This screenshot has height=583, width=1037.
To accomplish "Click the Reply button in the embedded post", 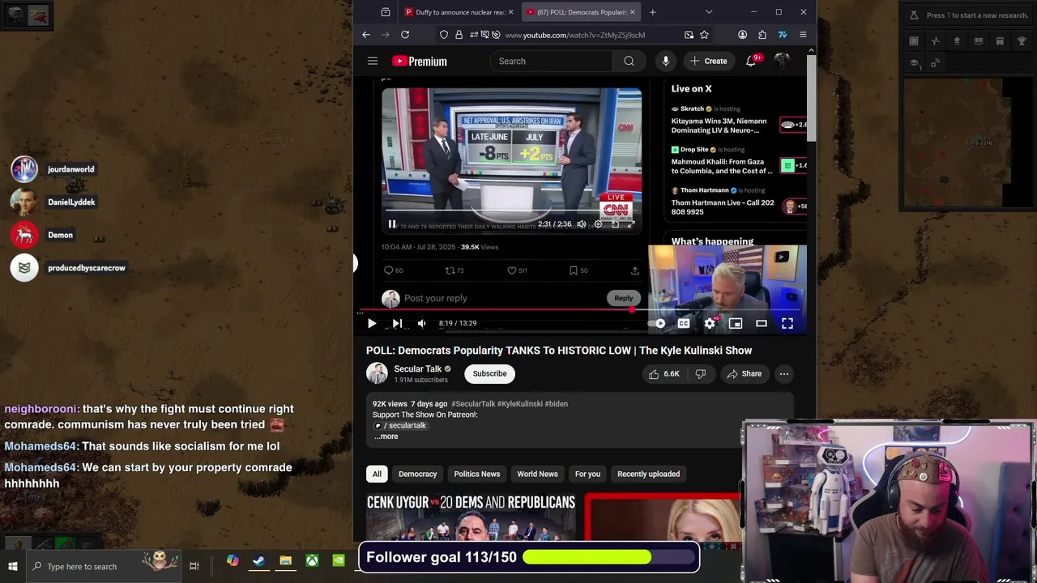I will click(x=623, y=298).
